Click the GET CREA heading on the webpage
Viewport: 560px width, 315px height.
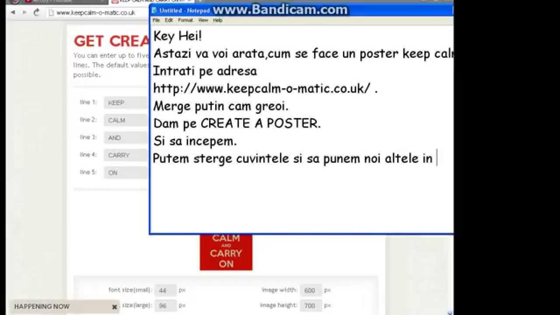tap(112, 41)
